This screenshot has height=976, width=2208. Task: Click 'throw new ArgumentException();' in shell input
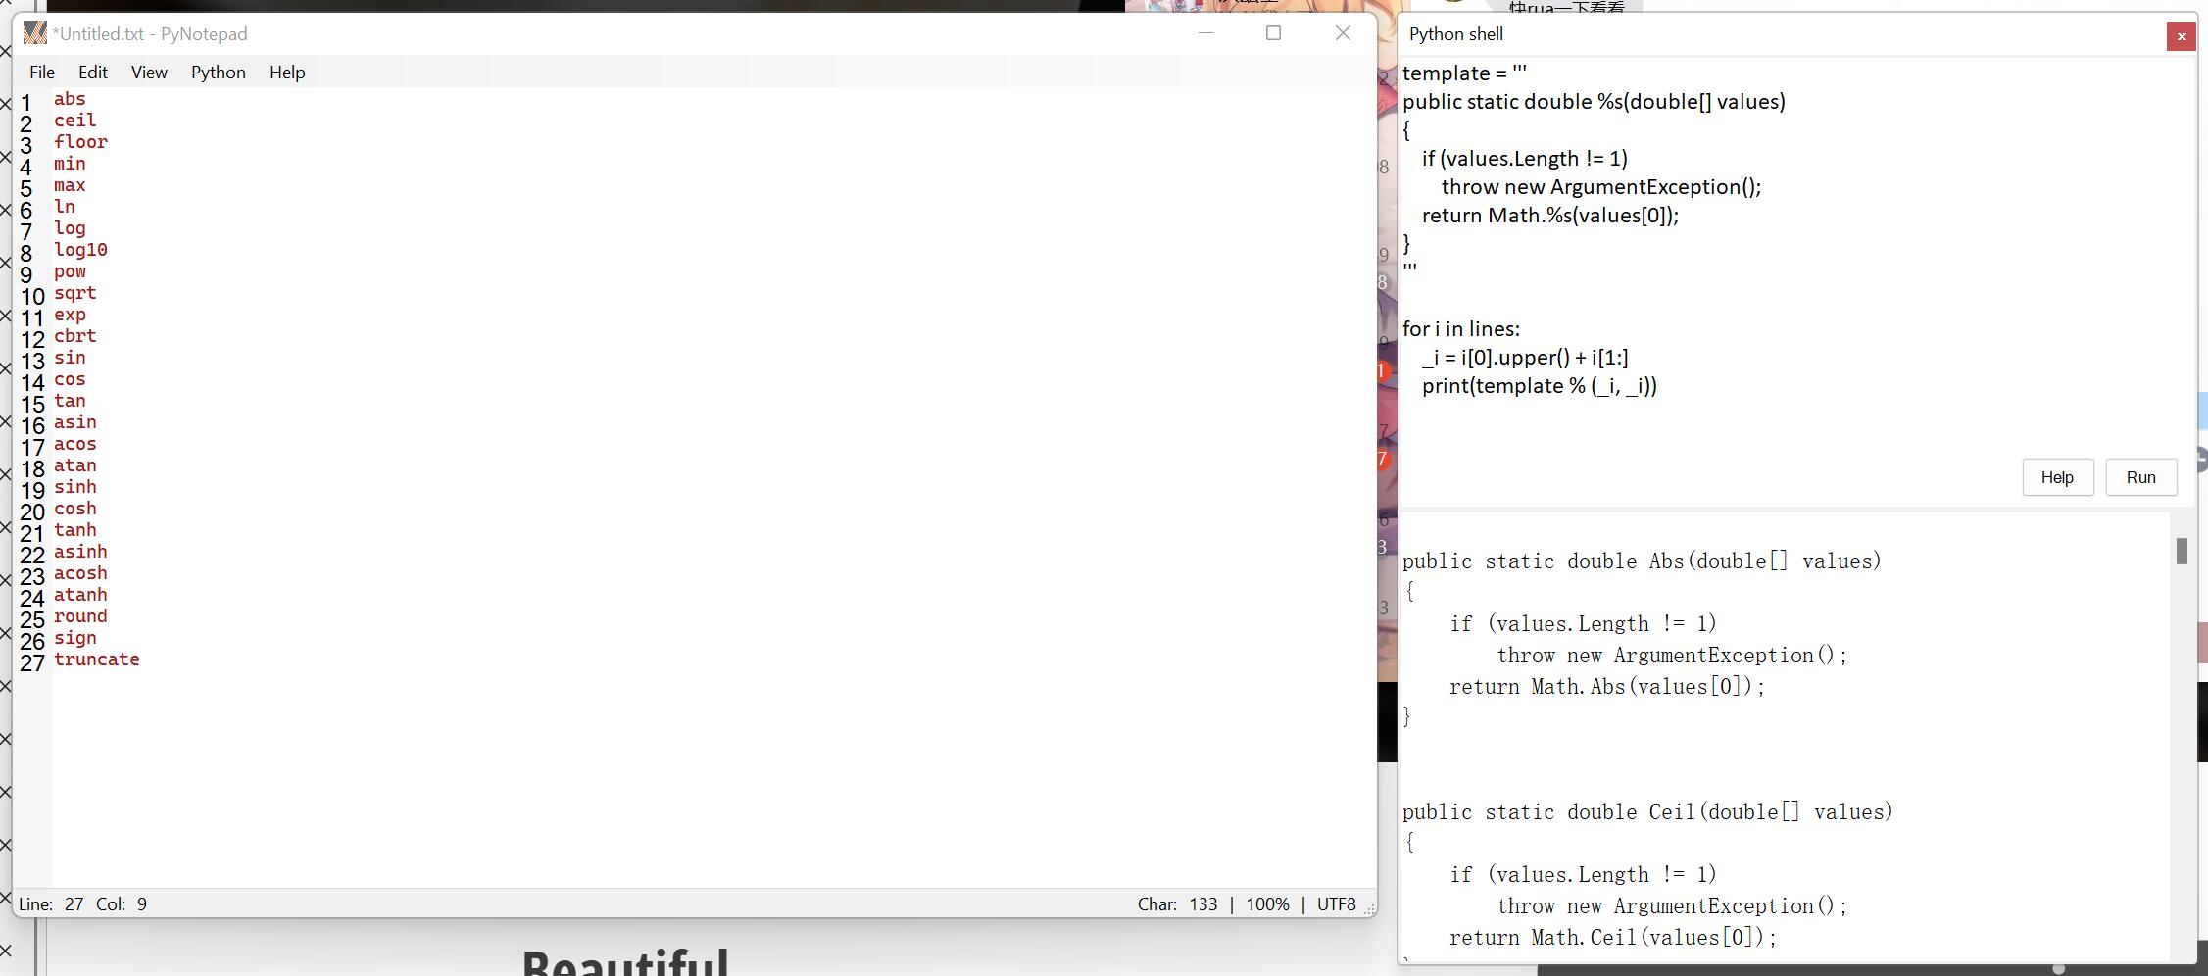[x=1601, y=187]
